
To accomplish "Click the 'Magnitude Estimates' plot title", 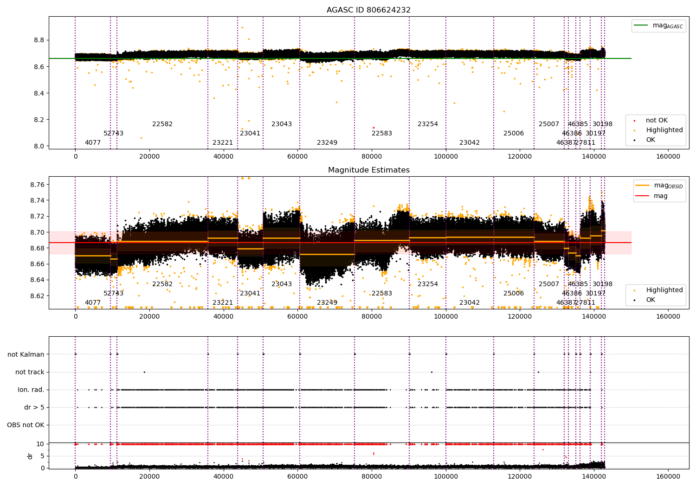I will (368, 170).
